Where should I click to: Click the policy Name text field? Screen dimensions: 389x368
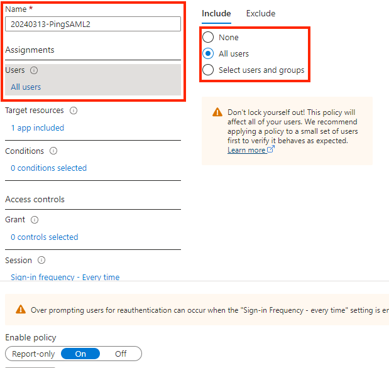(93, 24)
